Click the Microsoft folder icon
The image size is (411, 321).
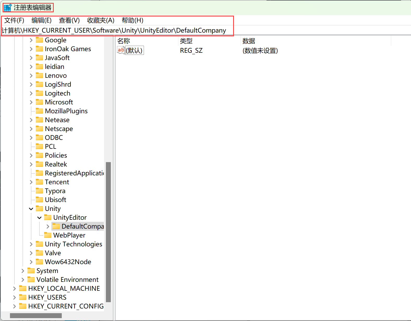click(x=39, y=102)
